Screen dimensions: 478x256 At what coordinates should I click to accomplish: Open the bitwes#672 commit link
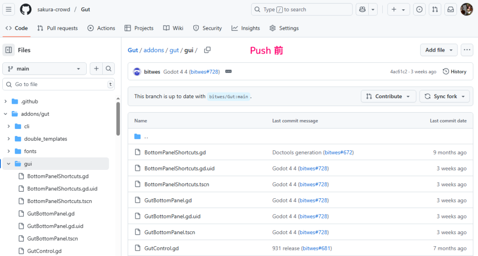[338, 152]
